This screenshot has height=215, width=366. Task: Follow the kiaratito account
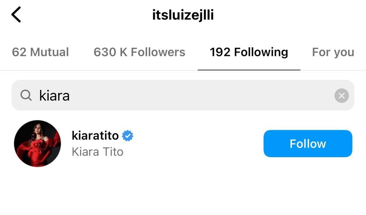pos(308,143)
